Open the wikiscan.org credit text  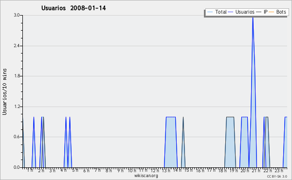pyautogui.click(x=146, y=176)
